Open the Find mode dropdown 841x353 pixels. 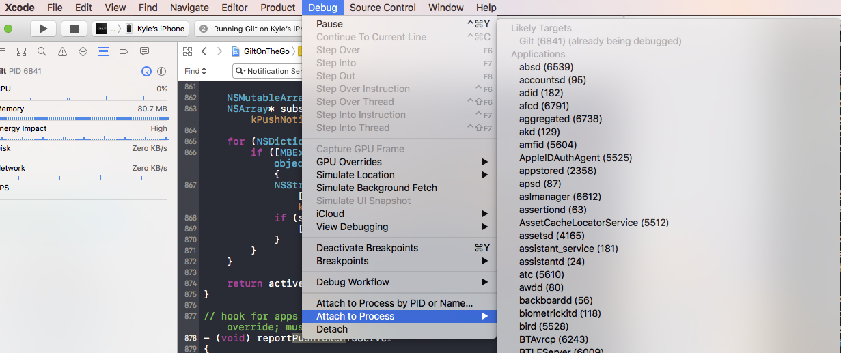tap(195, 71)
